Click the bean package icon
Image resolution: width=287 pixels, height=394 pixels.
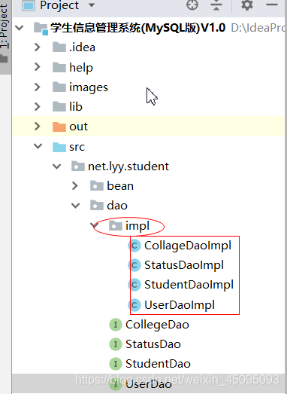pyautogui.click(x=97, y=185)
